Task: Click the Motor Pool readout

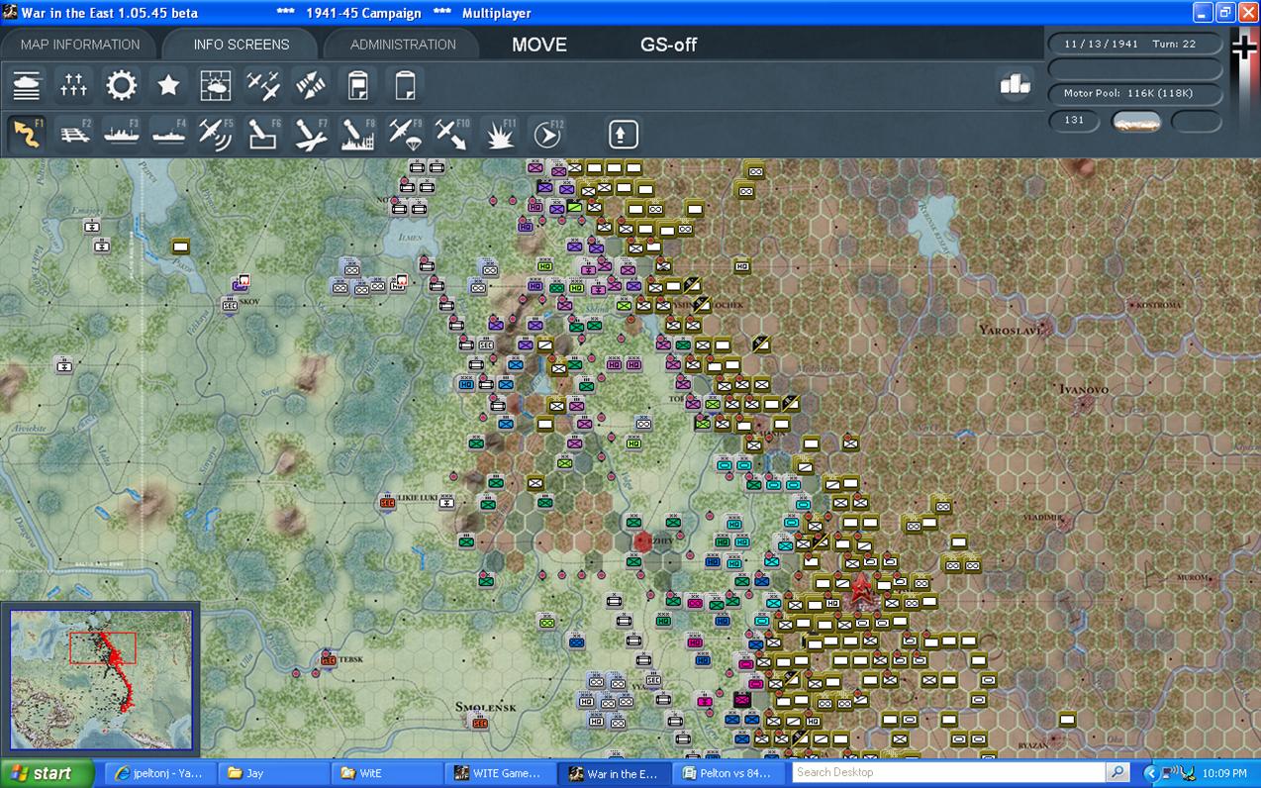Action: tap(1135, 93)
